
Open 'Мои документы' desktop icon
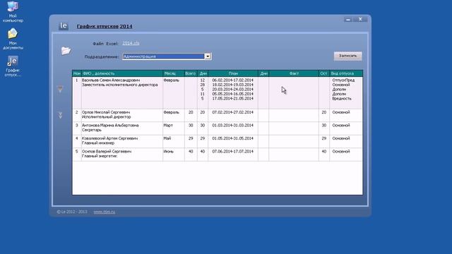click(13, 39)
